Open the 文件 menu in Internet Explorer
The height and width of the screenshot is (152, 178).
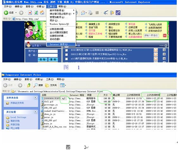(8, 6)
